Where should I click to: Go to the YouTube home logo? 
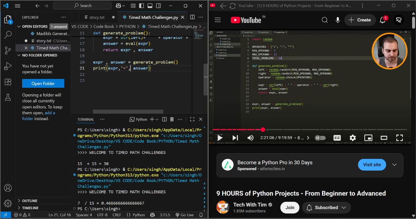point(246,20)
